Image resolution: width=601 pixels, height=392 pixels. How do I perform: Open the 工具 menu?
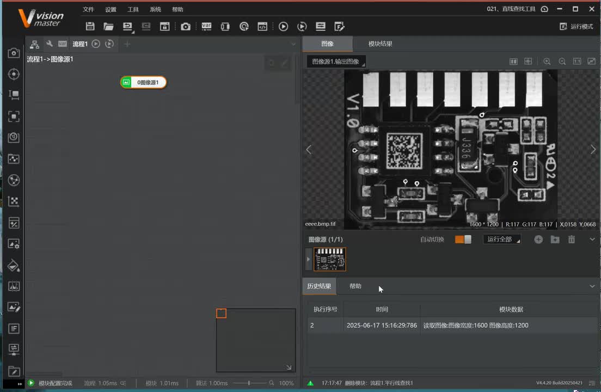(x=133, y=9)
